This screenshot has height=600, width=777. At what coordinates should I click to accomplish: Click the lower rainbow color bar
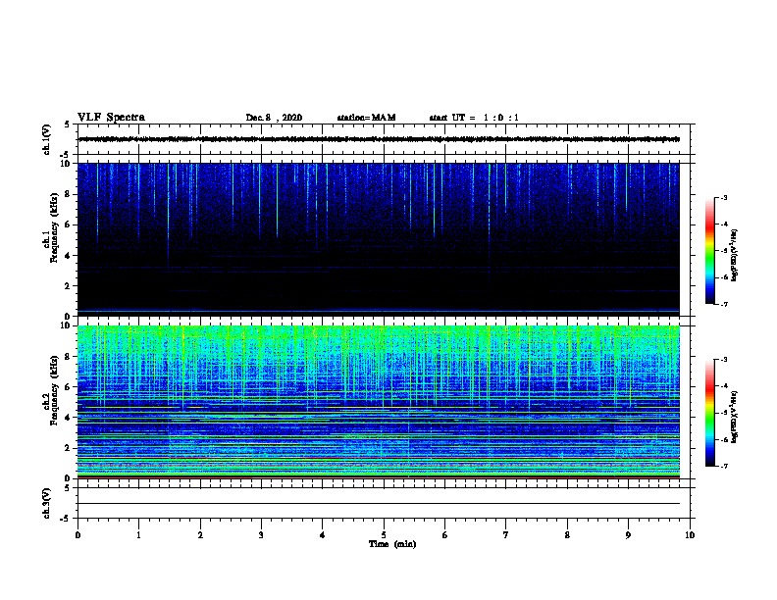pos(709,413)
